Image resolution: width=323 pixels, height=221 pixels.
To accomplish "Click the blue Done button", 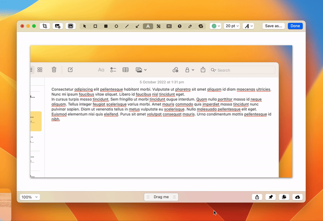I will click(x=295, y=26).
